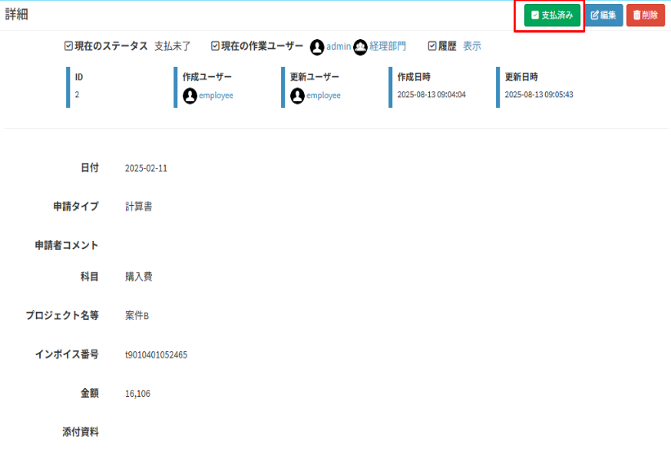The width and height of the screenshot is (671, 454).
Task: Click the 添付資料 label
Action: (x=80, y=432)
